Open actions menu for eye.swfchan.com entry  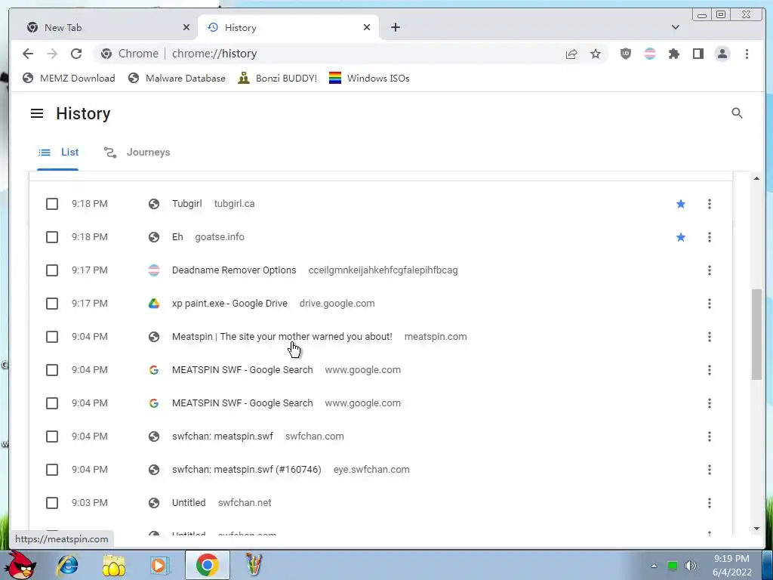click(x=710, y=470)
